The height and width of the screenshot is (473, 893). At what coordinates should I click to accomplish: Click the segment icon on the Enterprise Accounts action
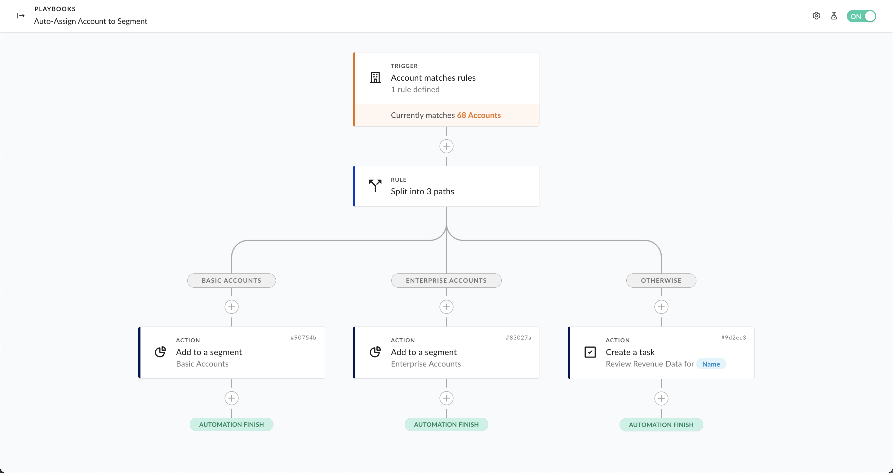375,352
